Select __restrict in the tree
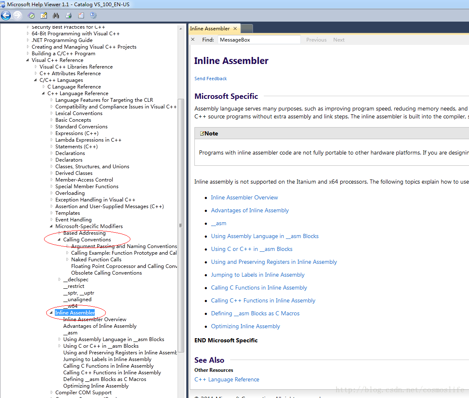Screen dimensions: 469x398 (x=74, y=286)
